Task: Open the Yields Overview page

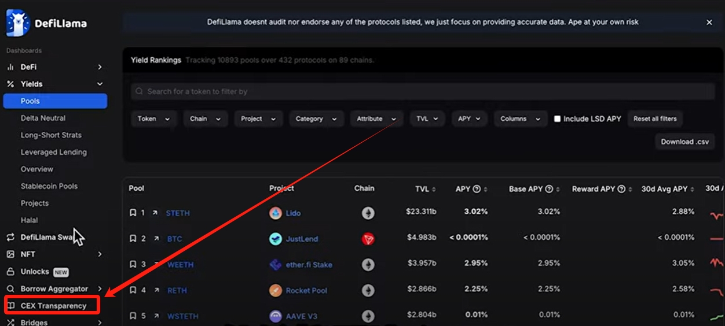Action: pyautogui.click(x=37, y=169)
